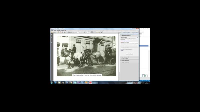Click the taskbar clock
This screenshot has width=200, height=112.
(x=147, y=83)
